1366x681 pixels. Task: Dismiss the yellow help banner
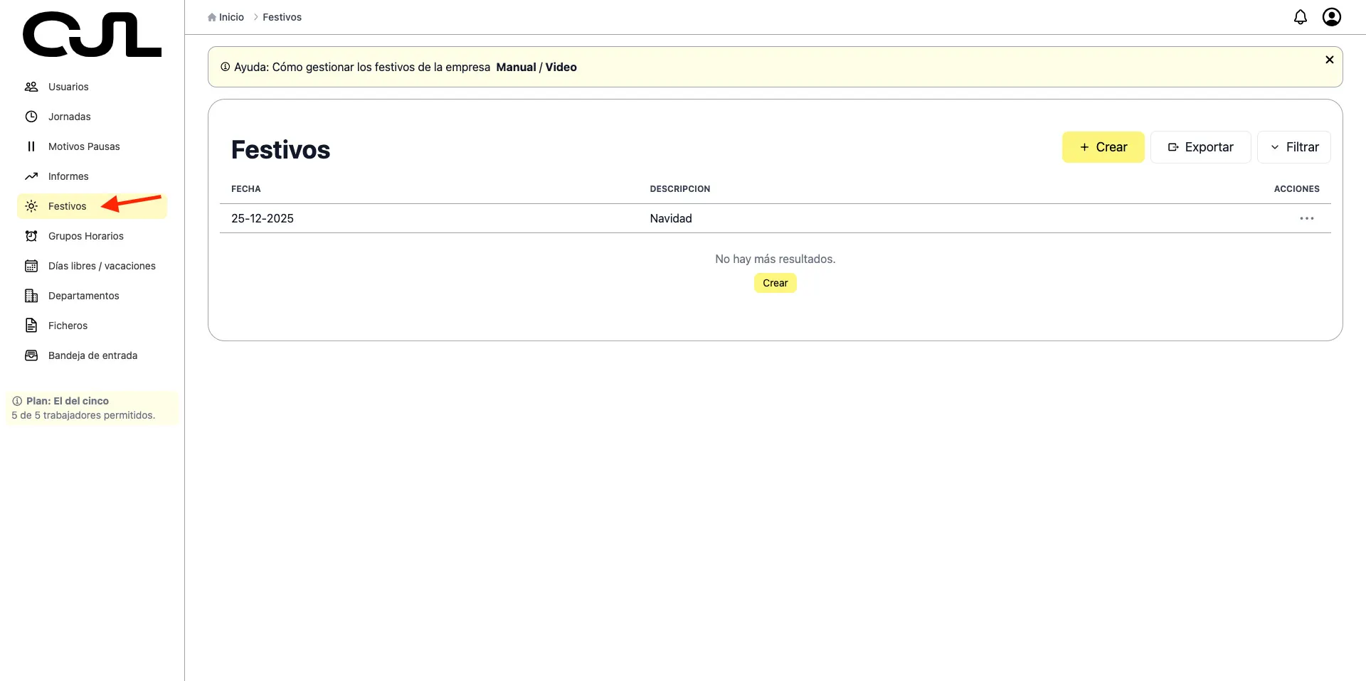coord(1329,60)
